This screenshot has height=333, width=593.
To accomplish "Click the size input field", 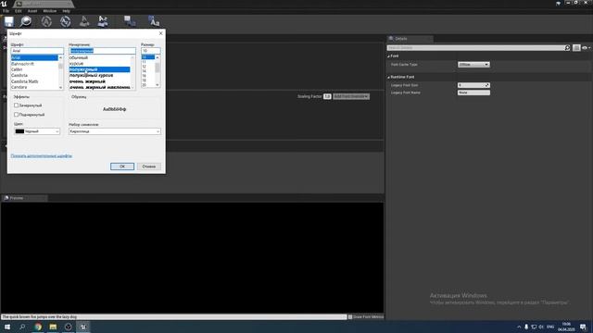I will (x=151, y=51).
